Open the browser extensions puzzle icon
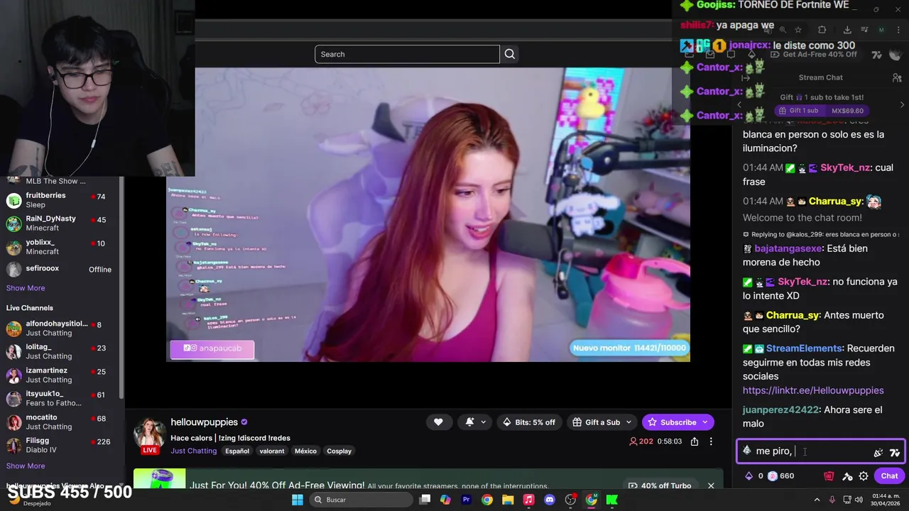The height and width of the screenshot is (511, 909). pyautogui.click(x=822, y=30)
